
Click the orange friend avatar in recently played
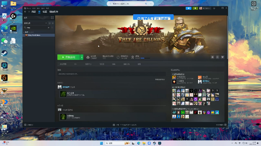tap(200, 78)
